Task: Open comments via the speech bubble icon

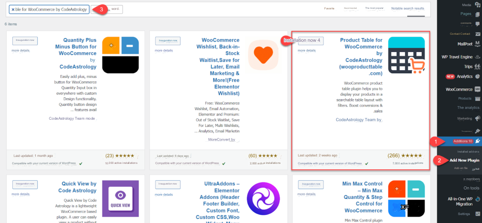Action: pos(477,23)
